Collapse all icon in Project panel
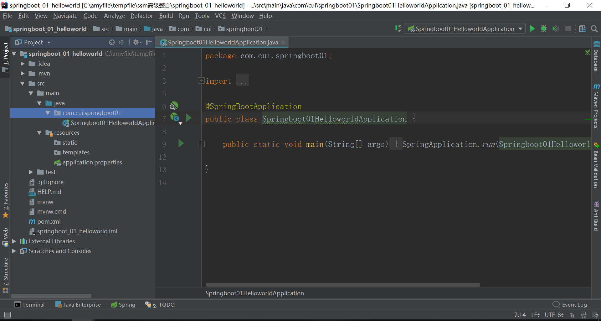The width and height of the screenshot is (601, 321). pyautogui.click(x=122, y=42)
